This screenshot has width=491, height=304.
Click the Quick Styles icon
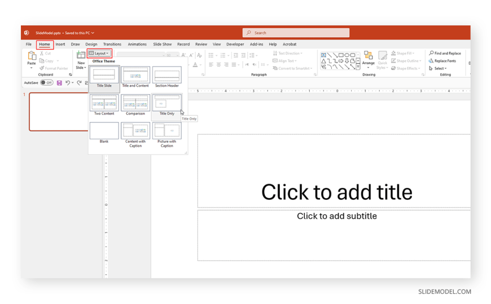(x=382, y=55)
